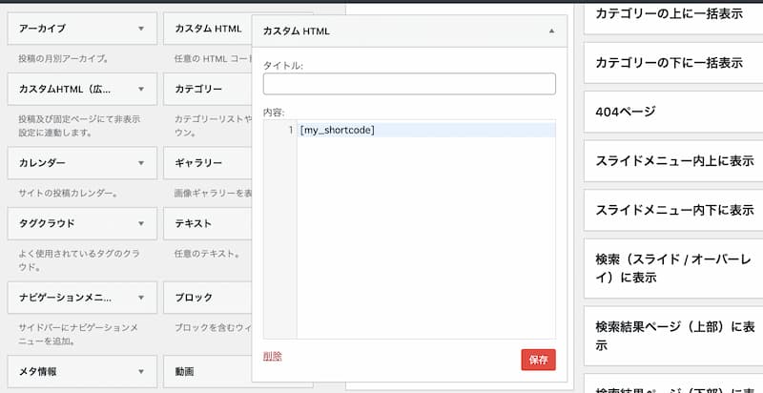Click the カレンダー widget title
The height and width of the screenshot is (393, 763).
pyautogui.click(x=42, y=163)
